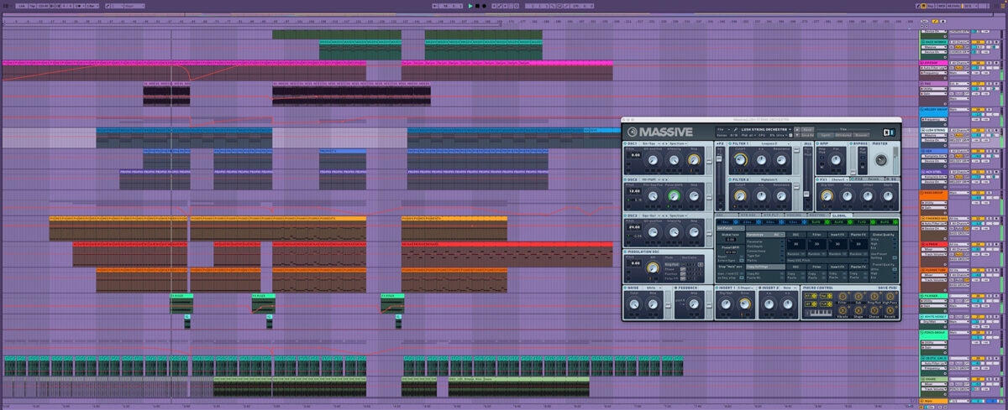1008x410 pixels.
Task: Select the LUSH STRING track header in Ableton
Action: [932, 130]
